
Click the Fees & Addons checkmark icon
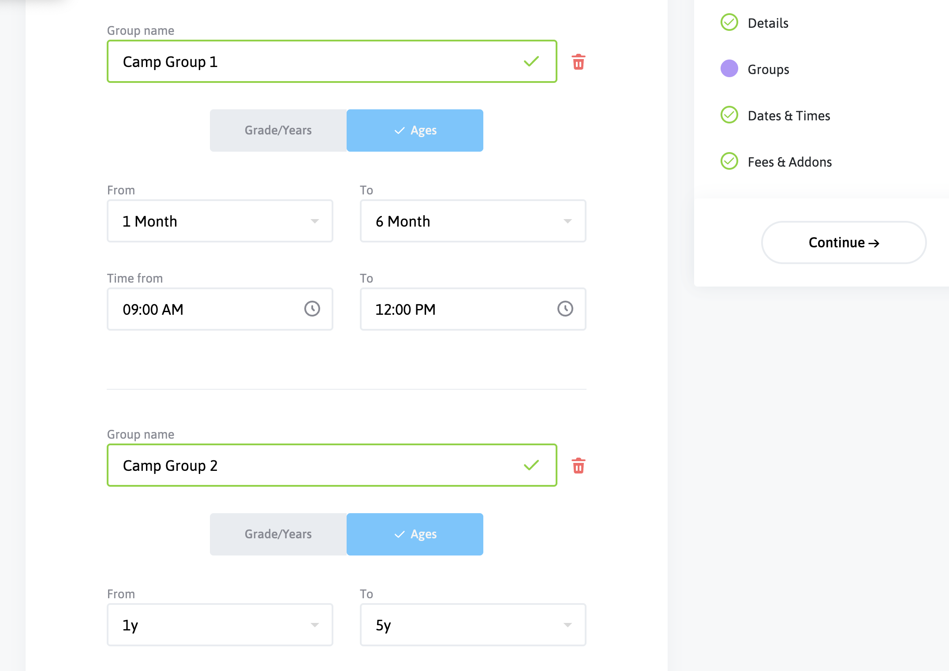point(729,161)
